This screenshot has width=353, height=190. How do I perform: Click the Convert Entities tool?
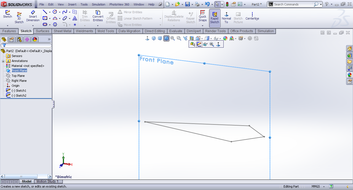click(98, 16)
